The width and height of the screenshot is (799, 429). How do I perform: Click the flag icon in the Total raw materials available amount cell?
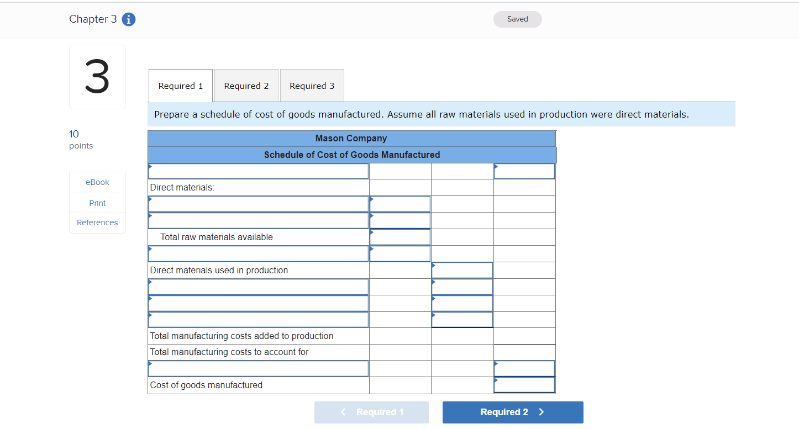tap(373, 232)
